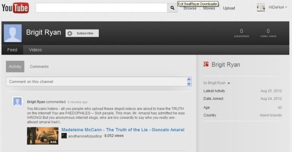Select the Activity tab
This screenshot has height=152, width=292.
pos(15,66)
